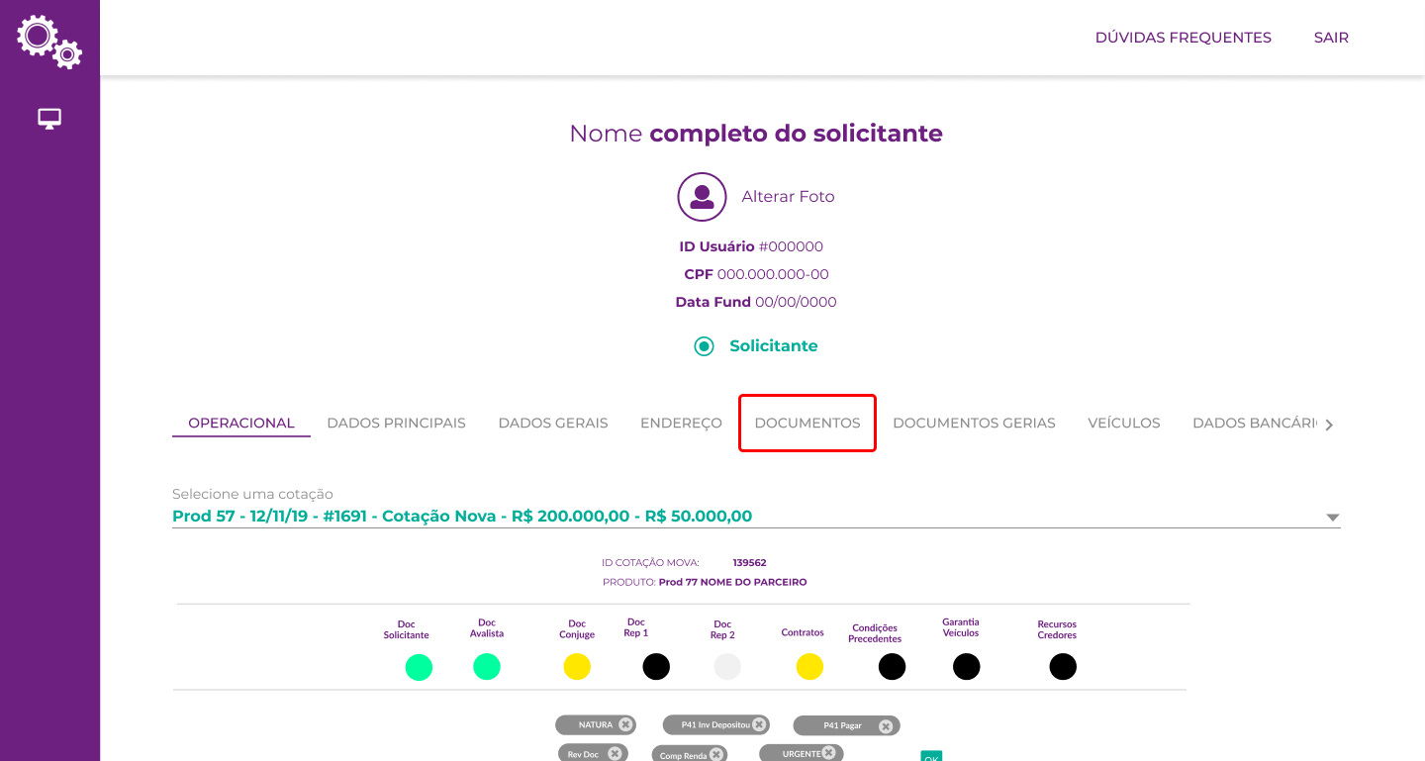The image size is (1425, 761).
Task: Click the Doc Solicitante green status circle
Action: (x=420, y=667)
